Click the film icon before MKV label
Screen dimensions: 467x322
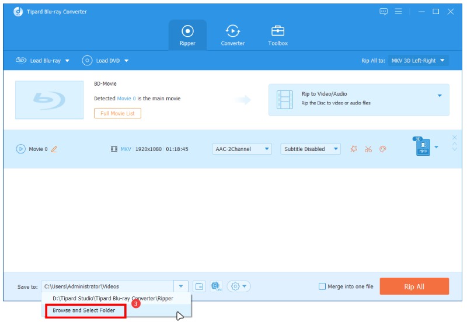point(114,149)
